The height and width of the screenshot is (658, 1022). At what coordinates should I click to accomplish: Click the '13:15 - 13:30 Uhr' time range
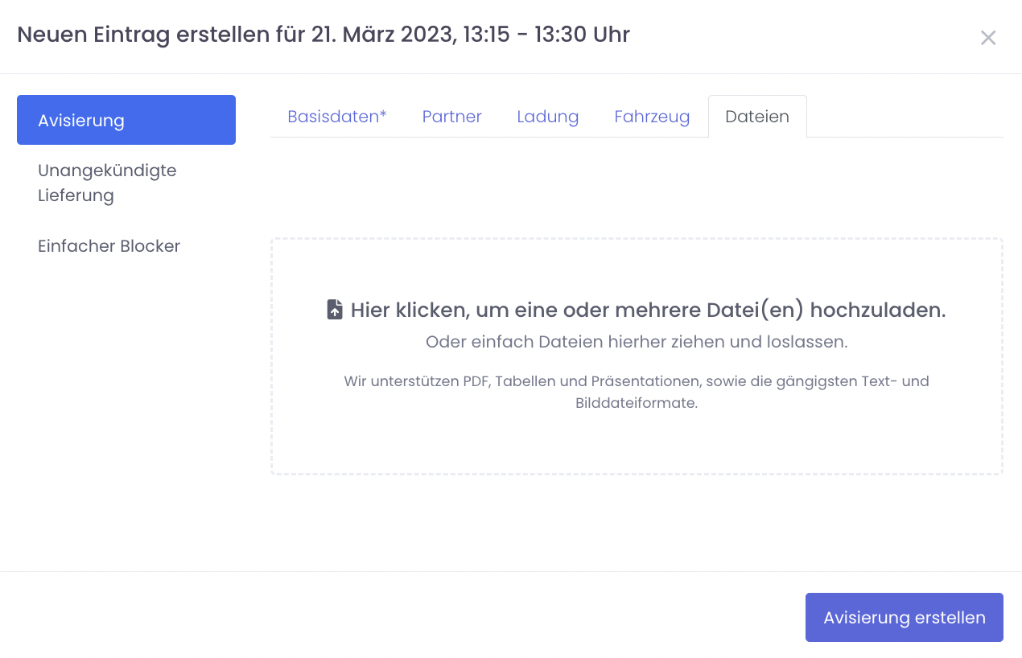click(546, 35)
